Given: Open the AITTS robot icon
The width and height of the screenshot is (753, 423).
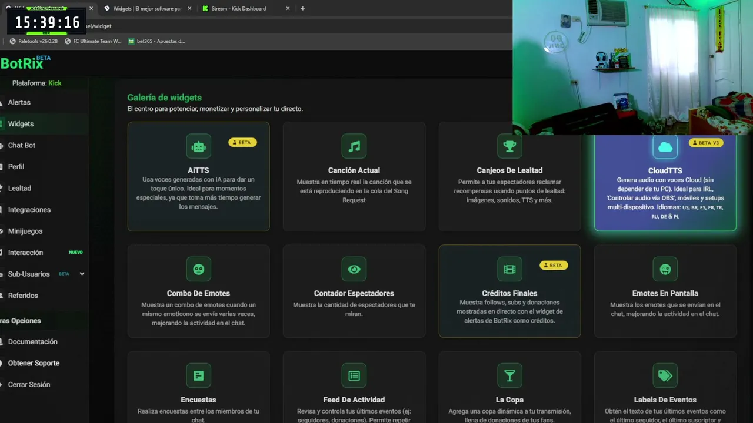Looking at the screenshot, I should point(199,146).
